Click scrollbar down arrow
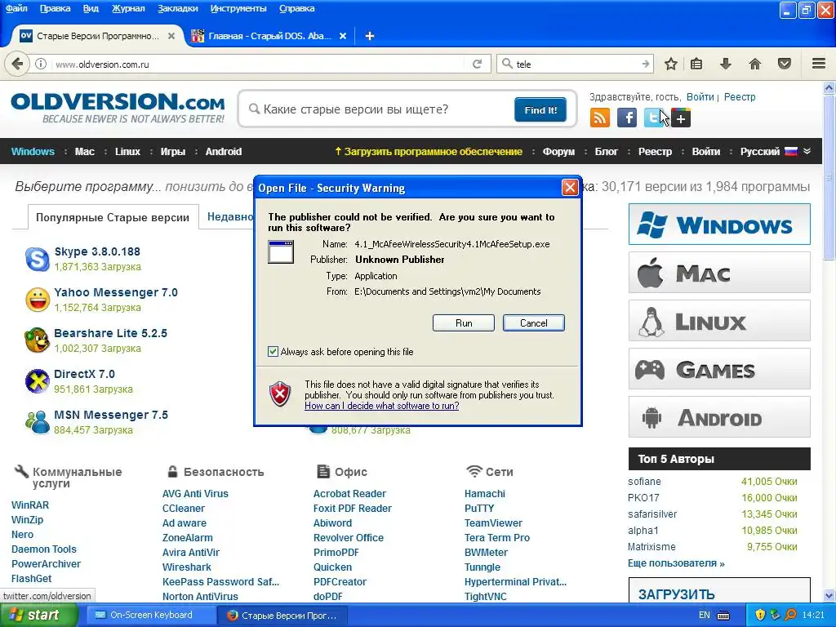Viewport: 836px width, 627px height. (x=829, y=595)
